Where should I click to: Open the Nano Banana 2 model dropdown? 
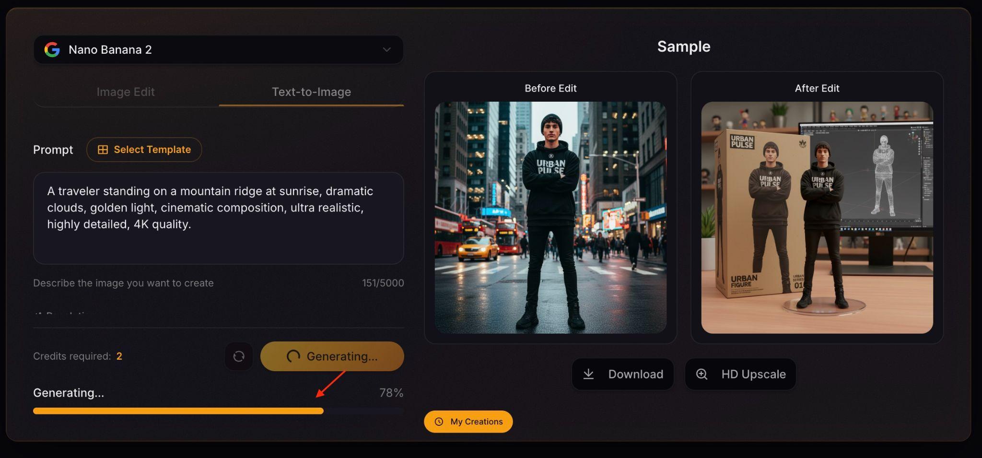218,49
